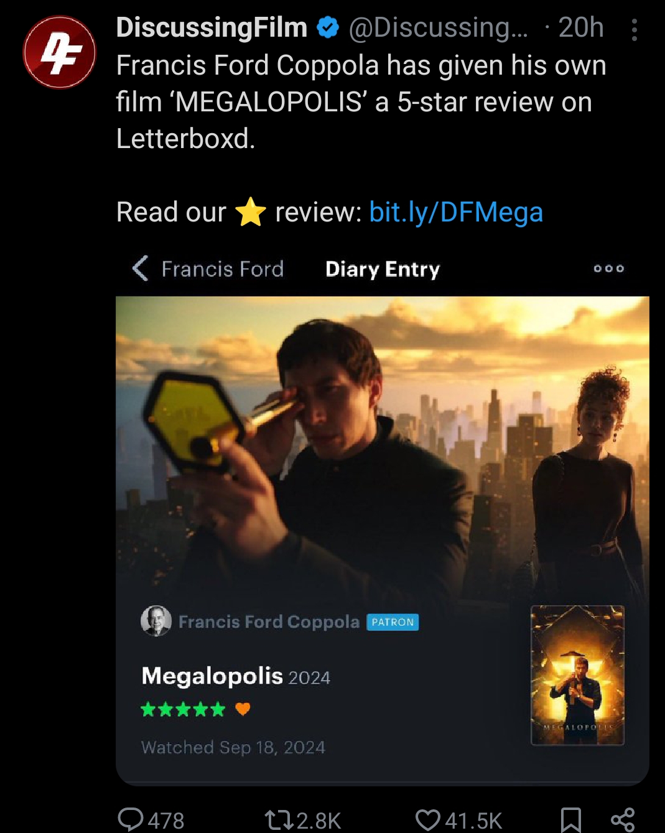
Task: Tap the orange heart next to rating
Action: pyautogui.click(x=243, y=709)
